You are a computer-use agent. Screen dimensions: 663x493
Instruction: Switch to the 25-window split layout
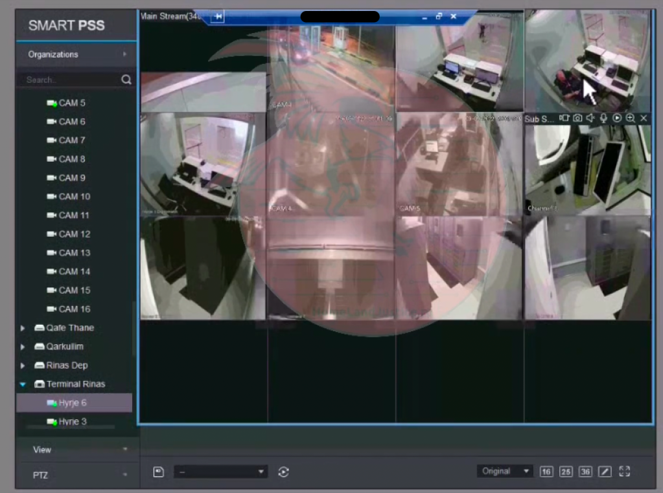pyautogui.click(x=565, y=472)
